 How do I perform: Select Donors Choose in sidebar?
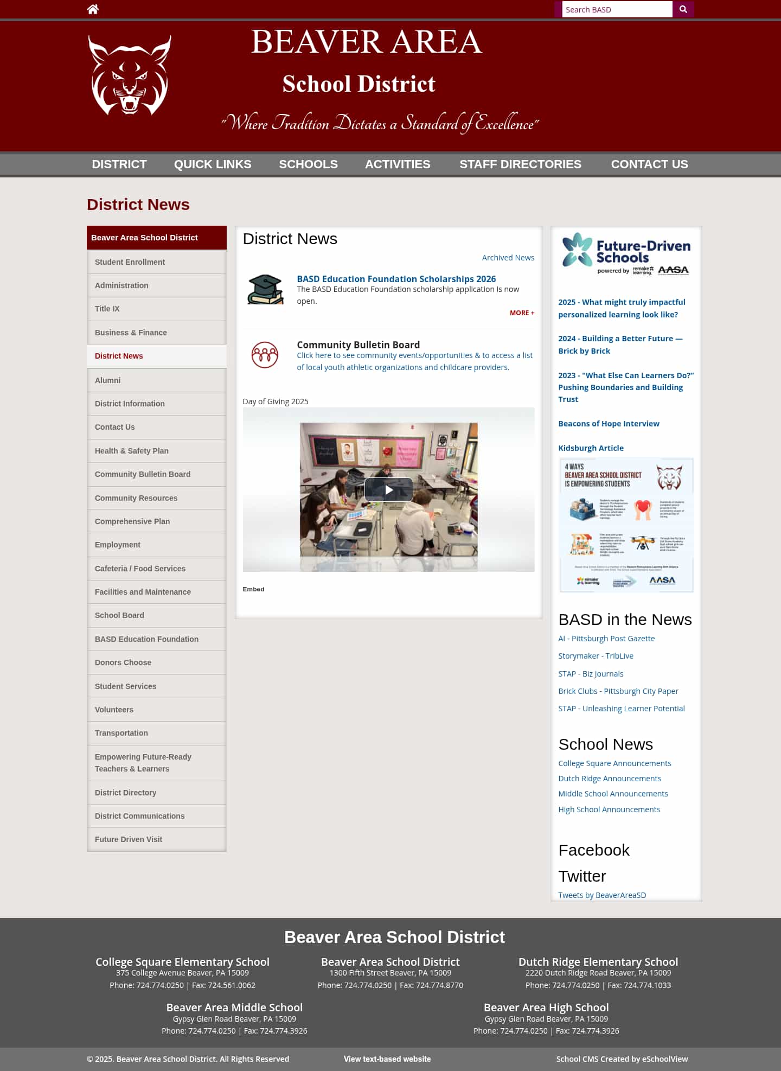pos(157,662)
